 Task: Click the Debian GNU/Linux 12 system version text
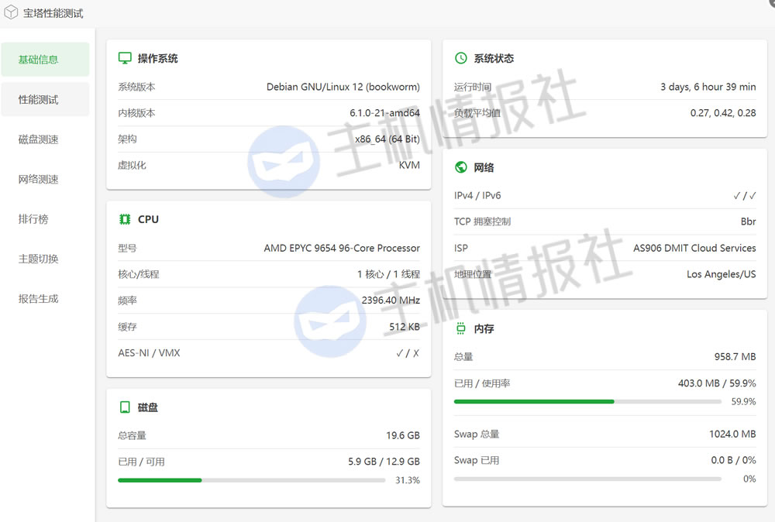[343, 88]
